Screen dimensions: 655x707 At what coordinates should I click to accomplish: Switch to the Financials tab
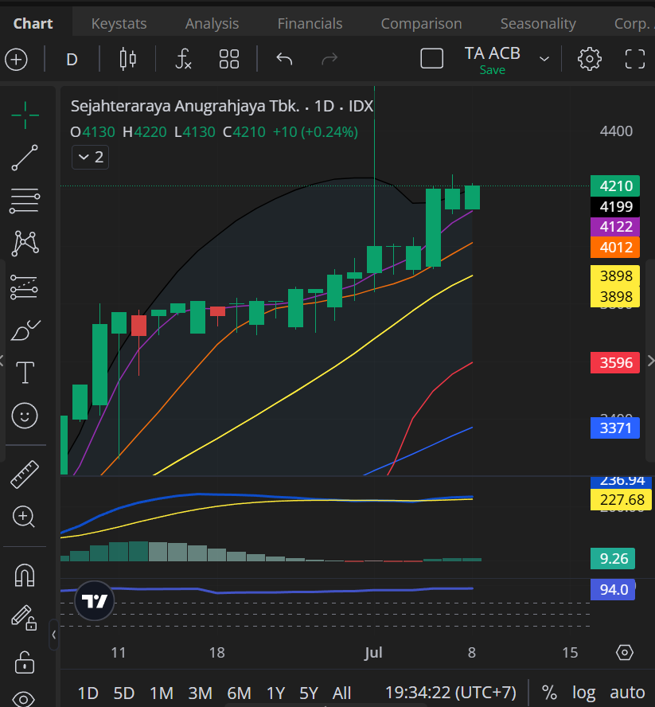(310, 23)
